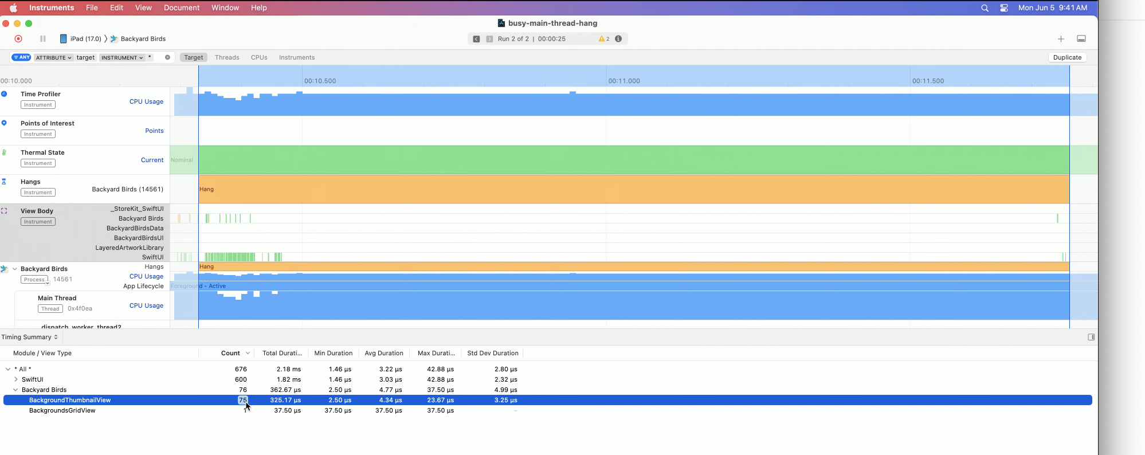Click the Points of Interest track icon
This screenshot has width=1145, height=455.
[x=4, y=123]
